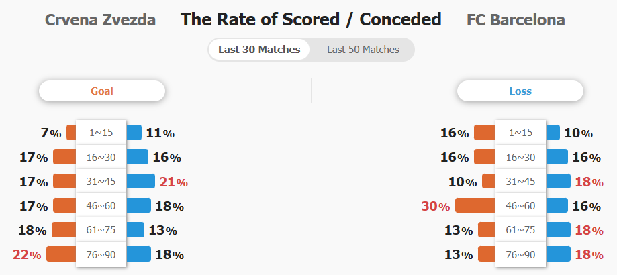Click the blue 10% bar in Loss chart

pos(553,132)
